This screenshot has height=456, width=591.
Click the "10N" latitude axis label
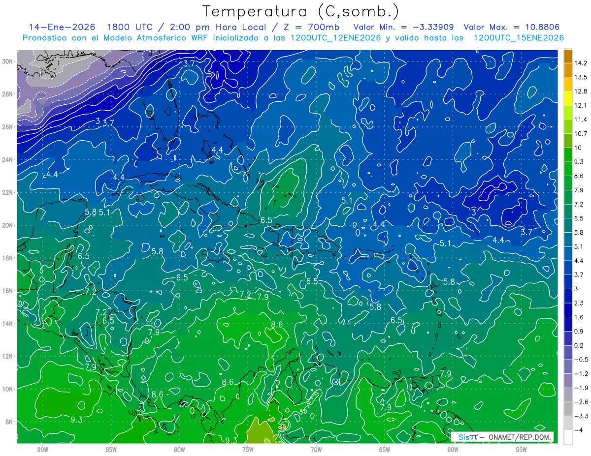(8, 389)
